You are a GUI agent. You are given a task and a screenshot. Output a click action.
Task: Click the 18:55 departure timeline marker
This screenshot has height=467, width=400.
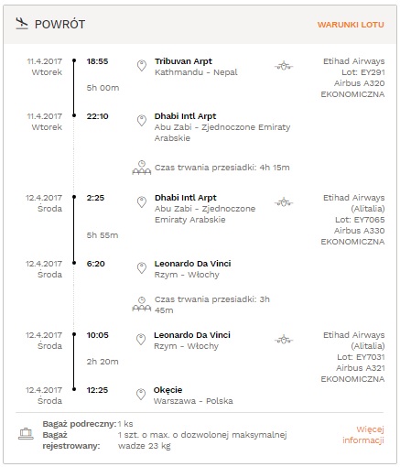pyautogui.click(x=74, y=60)
